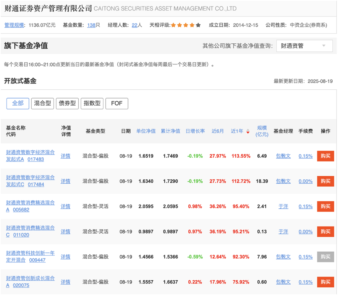Screen dimensions: 340x295
Task: View 详情 for fund 017483
Action: 65,156
